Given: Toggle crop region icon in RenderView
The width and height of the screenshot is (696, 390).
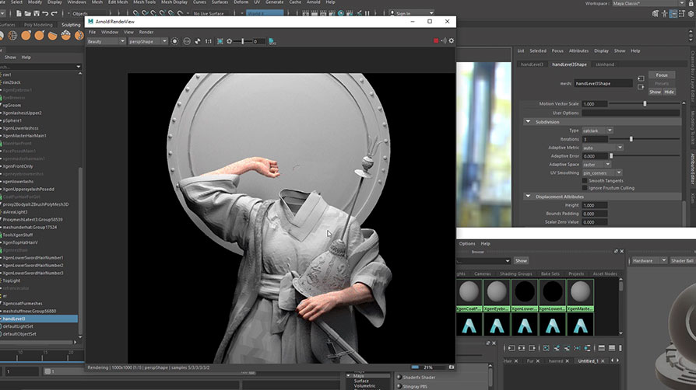Looking at the screenshot, I should (220, 41).
